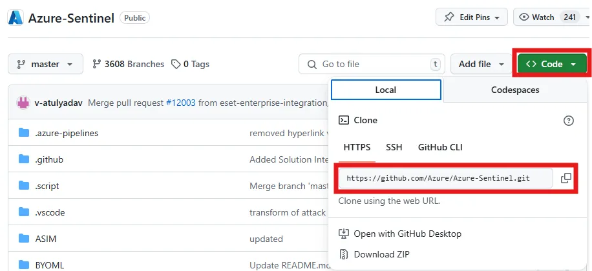Focus the Go to file search field

(x=372, y=64)
